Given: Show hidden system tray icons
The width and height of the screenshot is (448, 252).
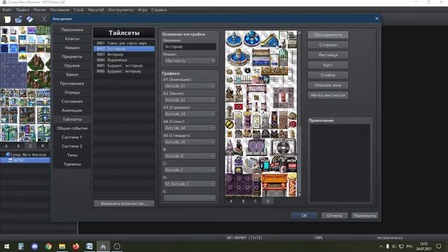Looking at the screenshot, I should pyautogui.click(x=381, y=246).
